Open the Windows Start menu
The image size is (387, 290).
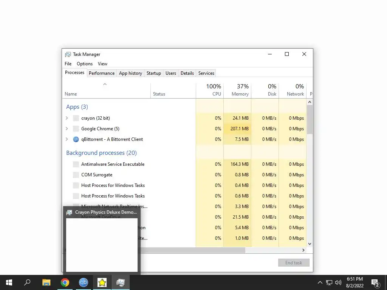(9, 282)
